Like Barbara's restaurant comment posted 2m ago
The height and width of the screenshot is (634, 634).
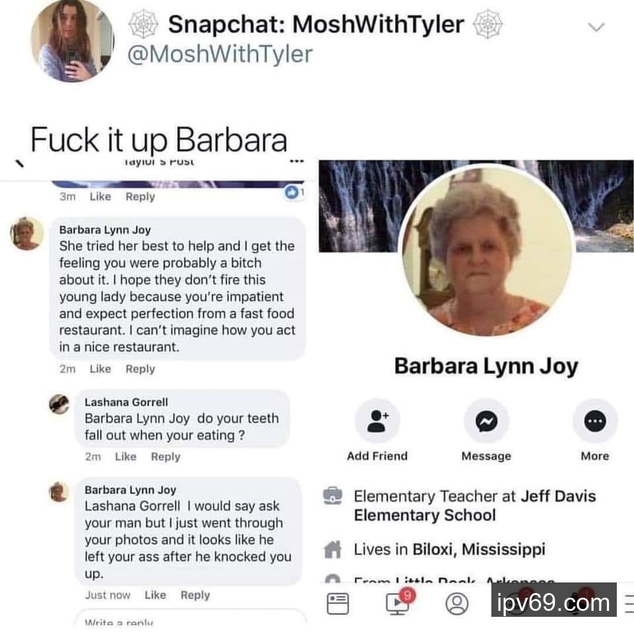[x=100, y=369]
